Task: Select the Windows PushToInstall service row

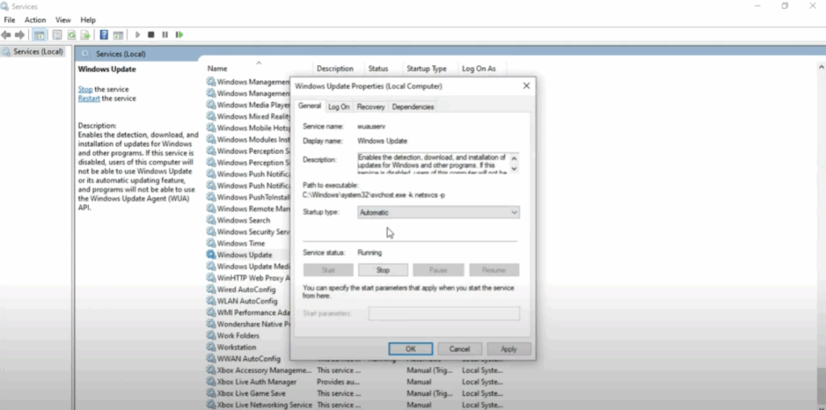Action: coord(248,197)
